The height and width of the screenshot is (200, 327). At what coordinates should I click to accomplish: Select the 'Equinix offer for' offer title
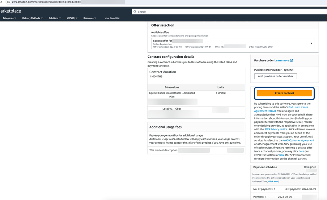(x=162, y=41)
